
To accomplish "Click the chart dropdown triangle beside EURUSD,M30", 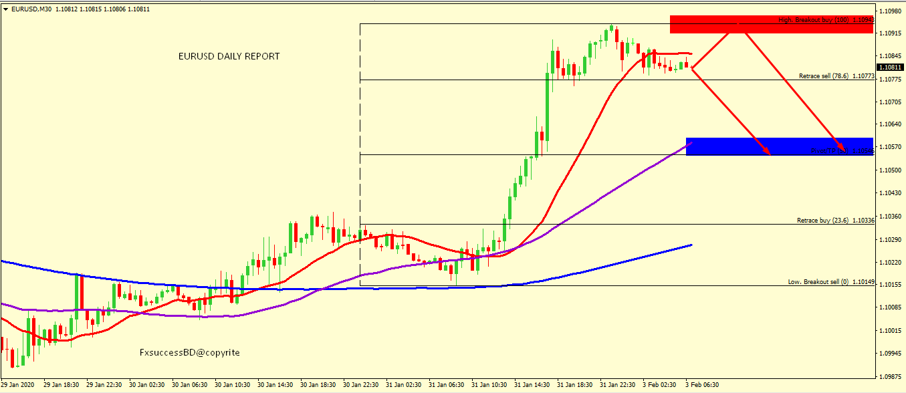I will pyautogui.click(x=6, y=9).
